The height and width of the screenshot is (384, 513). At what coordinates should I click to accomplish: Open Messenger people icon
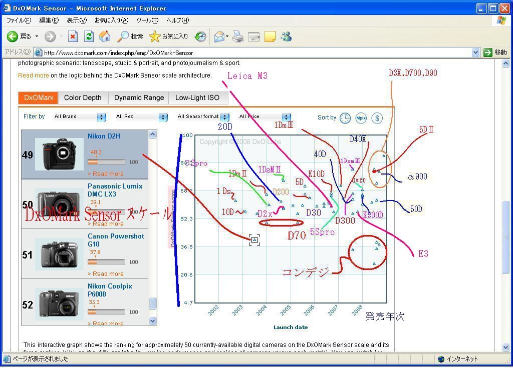(x=286, y=36)
